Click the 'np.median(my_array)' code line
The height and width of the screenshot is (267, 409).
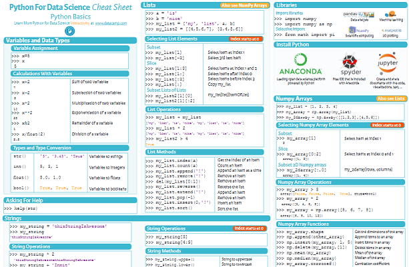[306, 258]
